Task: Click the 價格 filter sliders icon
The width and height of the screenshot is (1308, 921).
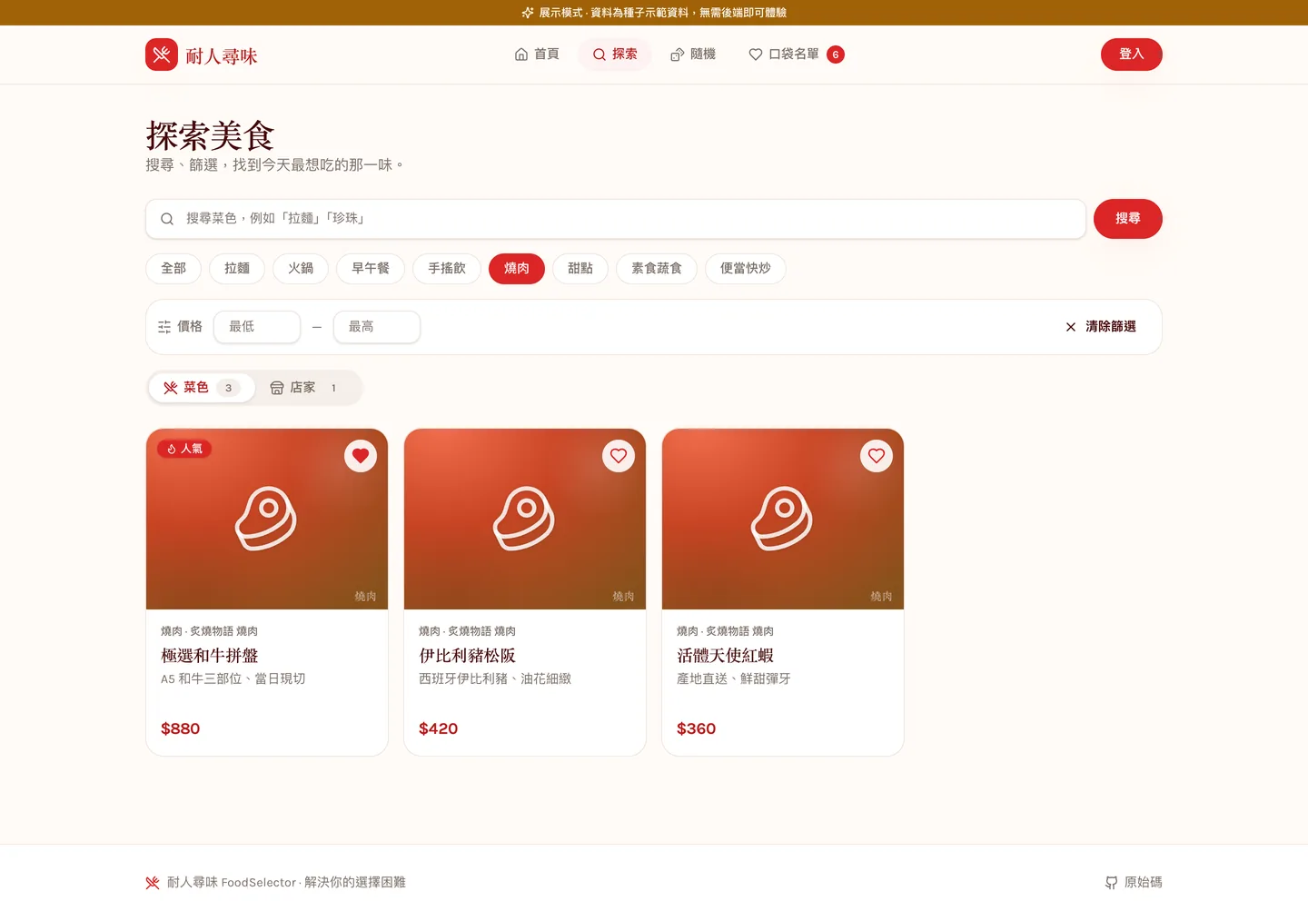Action: click(164, 327)
